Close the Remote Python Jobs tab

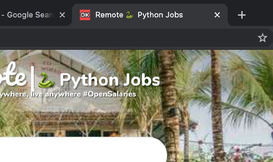pyautogui.click(x=217, y=15)
